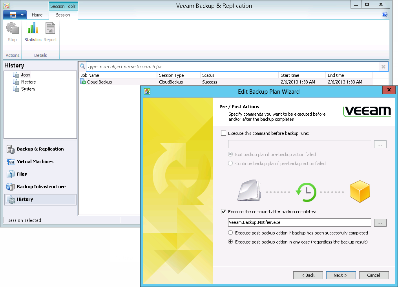Open History view in navigation pane
Screen dimensions: 398x287
[x=40, y=199]
